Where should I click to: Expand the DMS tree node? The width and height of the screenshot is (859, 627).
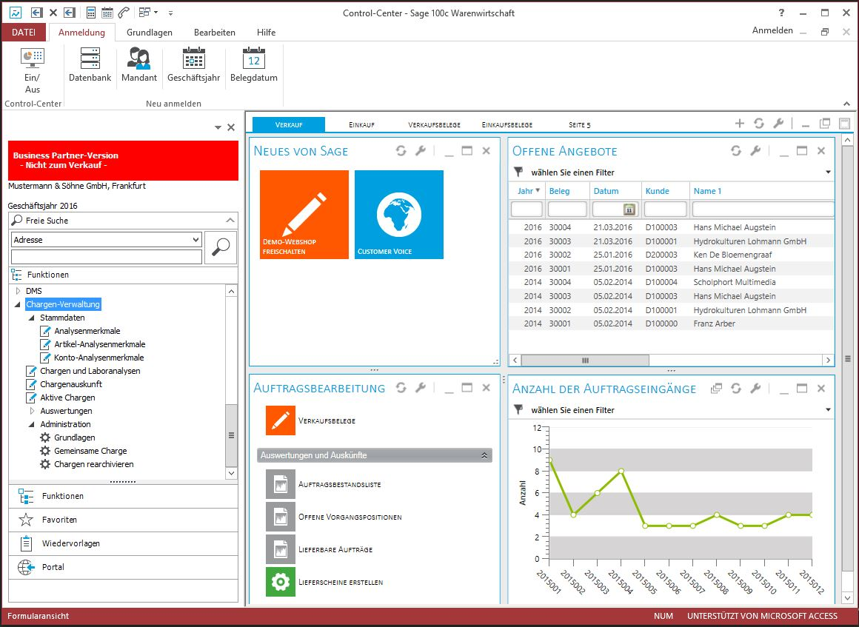point(19,291)
